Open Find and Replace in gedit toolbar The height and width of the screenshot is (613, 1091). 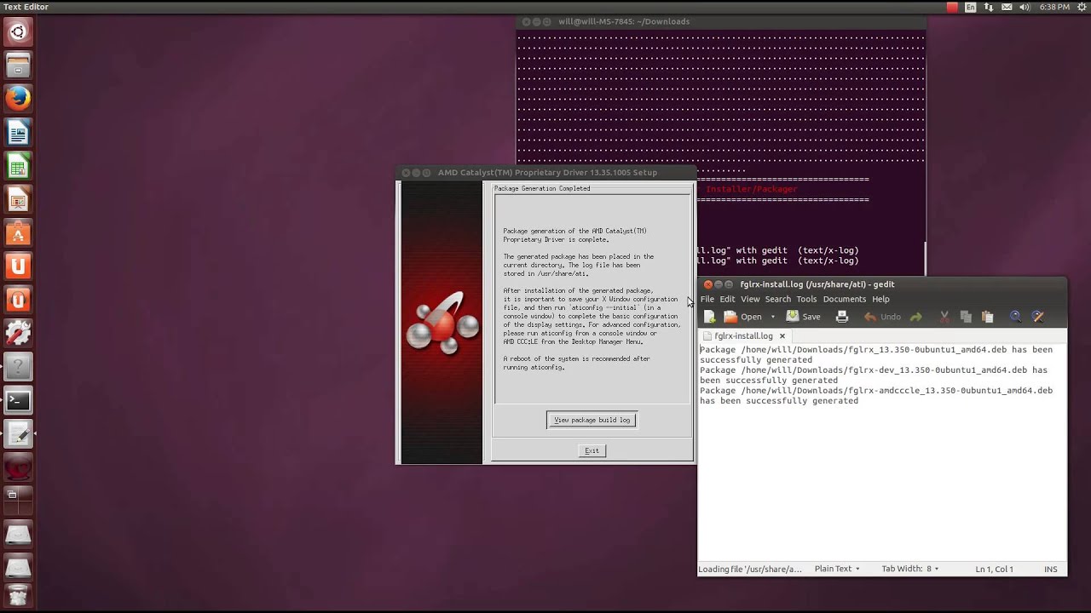coord(1038,317)
